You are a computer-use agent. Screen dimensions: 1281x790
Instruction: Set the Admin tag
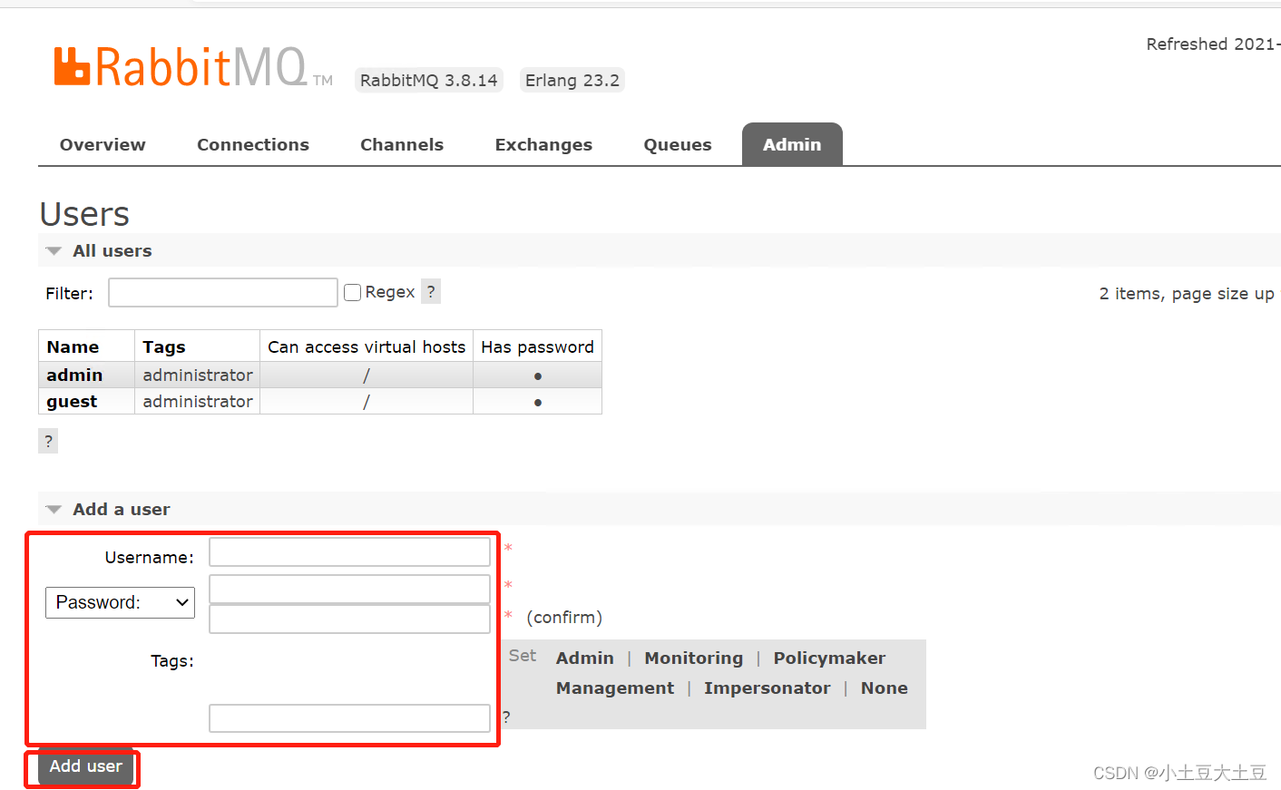tap(585, 658)
